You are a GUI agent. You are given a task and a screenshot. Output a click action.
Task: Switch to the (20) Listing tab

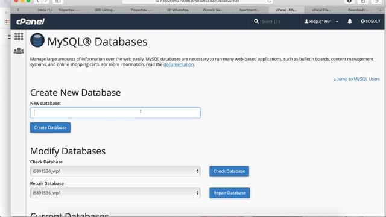(x=105, y=10)
